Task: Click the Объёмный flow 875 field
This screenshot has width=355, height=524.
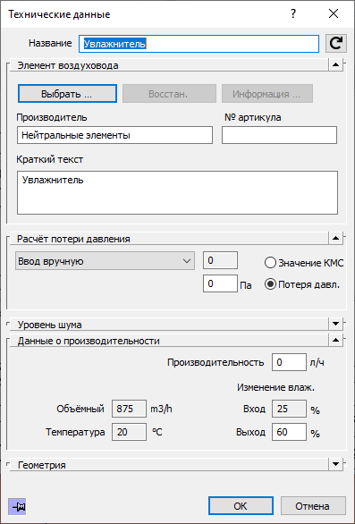Action: click(x=129, y=409)
